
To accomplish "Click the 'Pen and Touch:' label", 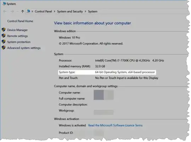I will tap(68, 78).
